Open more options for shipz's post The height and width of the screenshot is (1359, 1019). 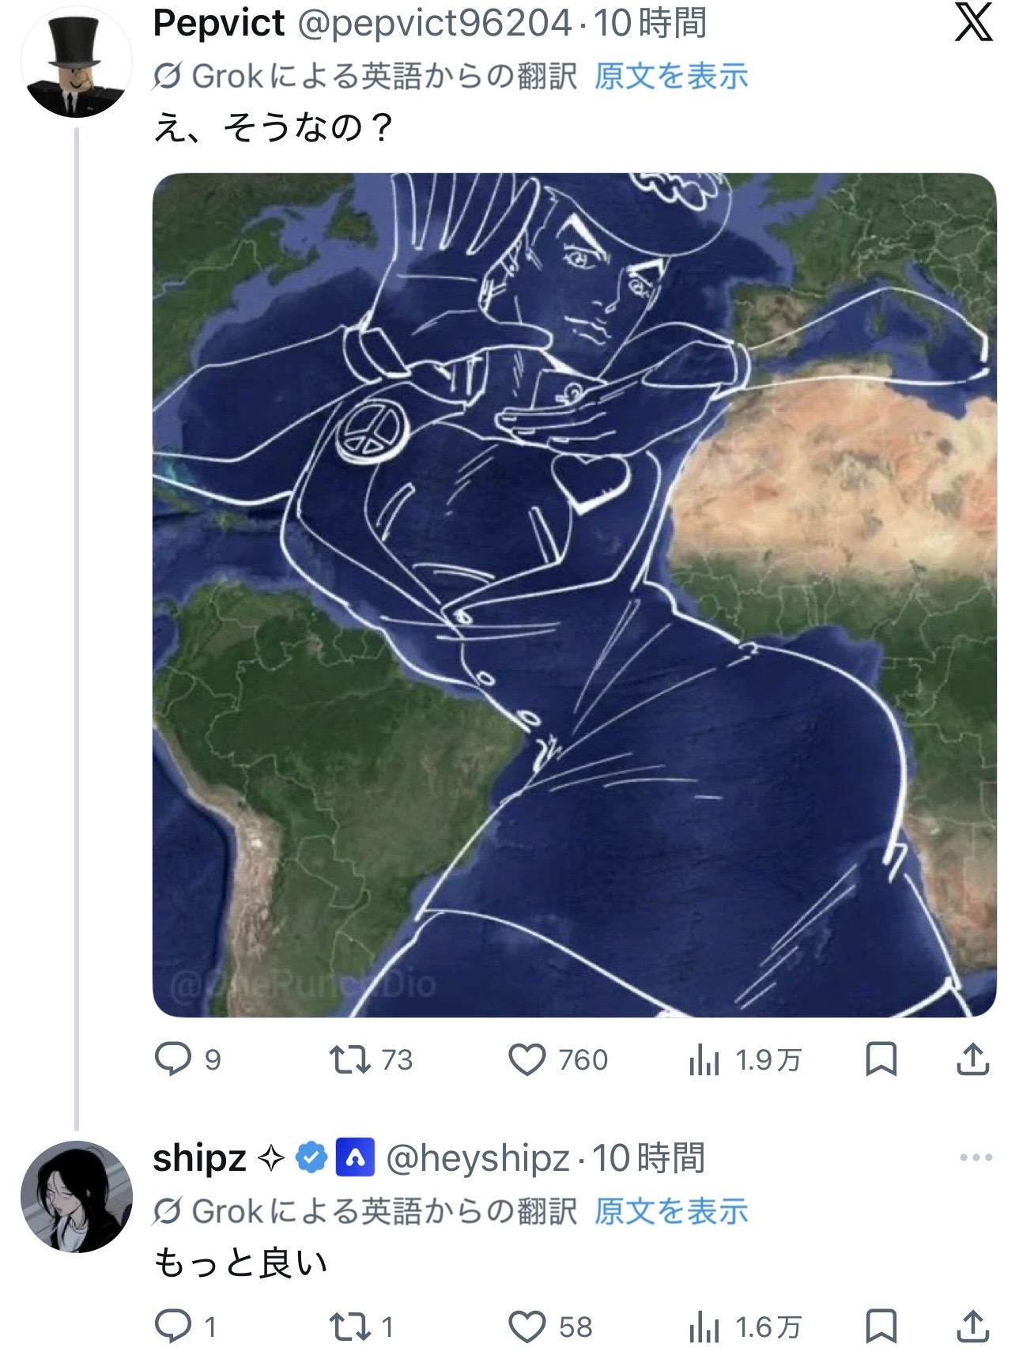click(x=976, y=1158)
